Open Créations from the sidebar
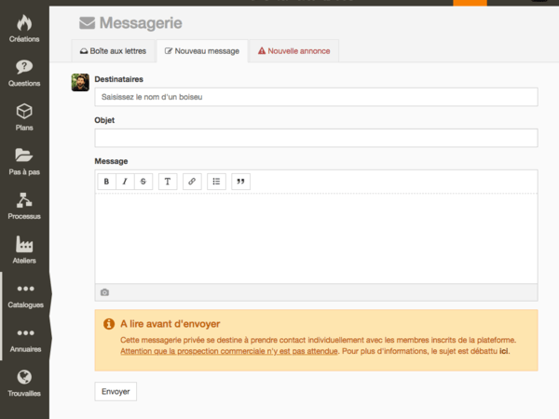This screenshot has width=559, height=419. click(x=24, y=28)
